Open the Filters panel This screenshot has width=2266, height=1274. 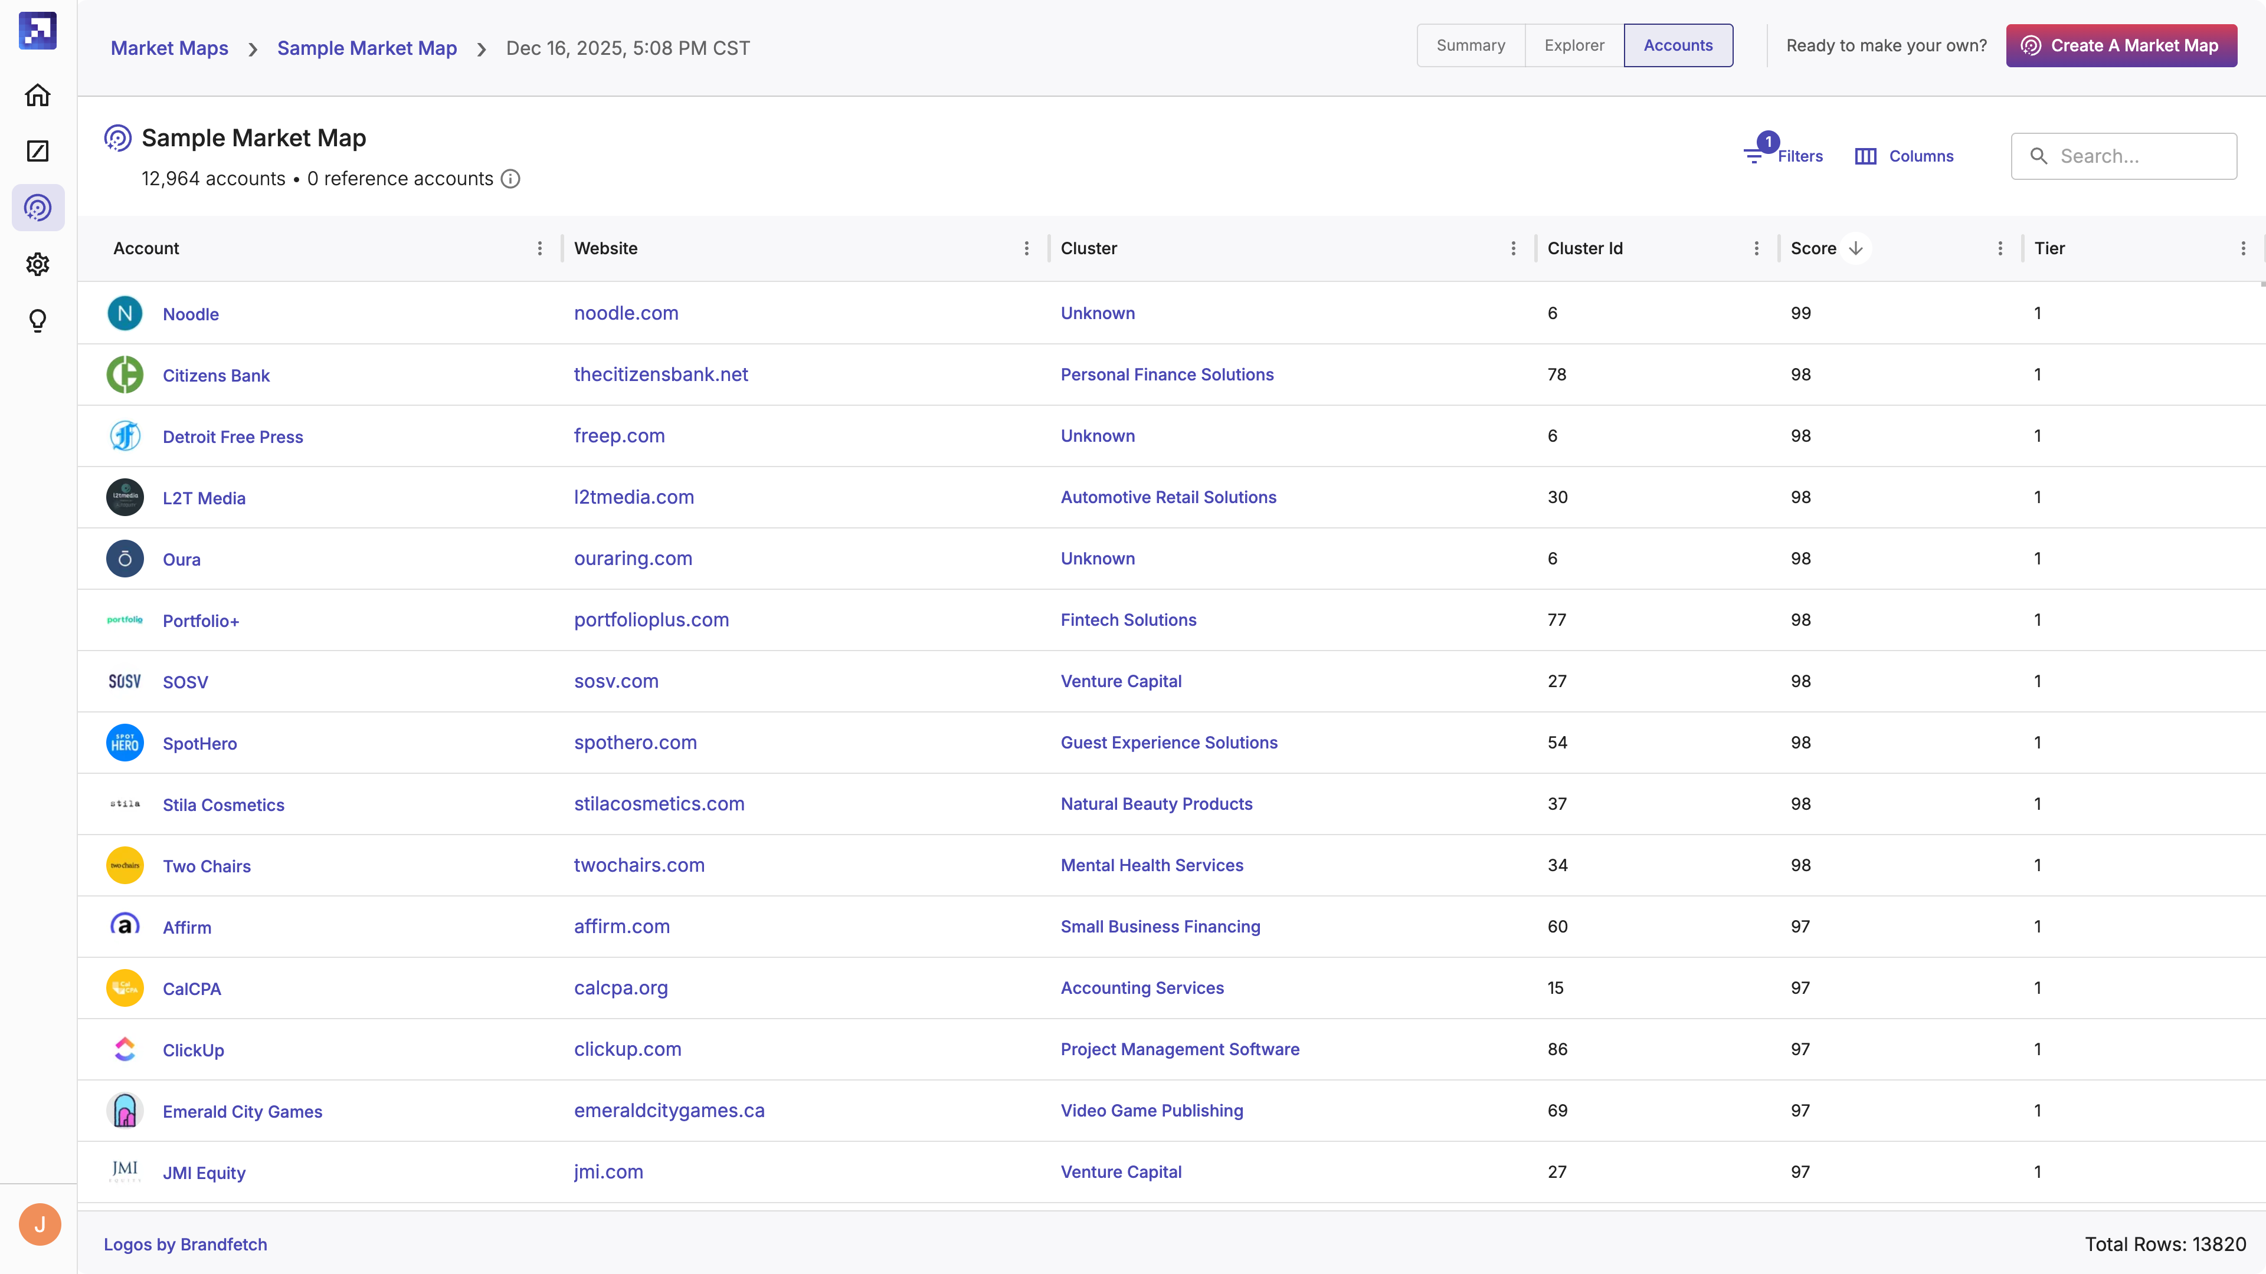(x=1784, y=156)
